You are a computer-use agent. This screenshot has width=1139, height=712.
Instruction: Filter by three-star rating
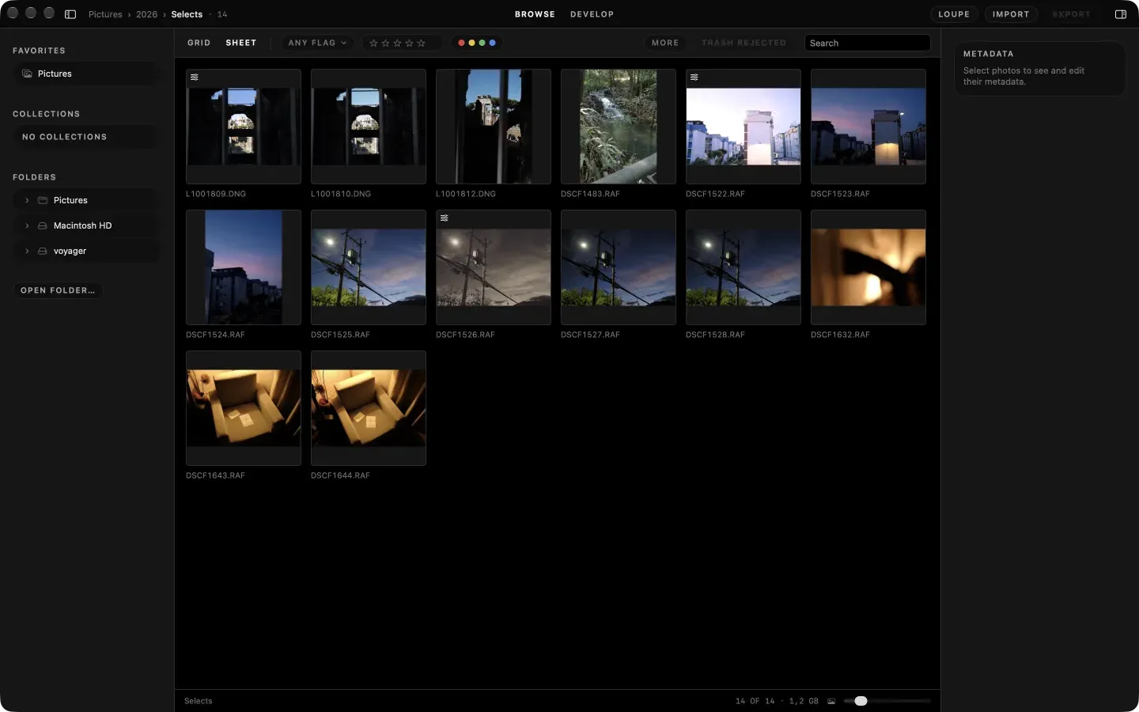[x=398, y=43]
